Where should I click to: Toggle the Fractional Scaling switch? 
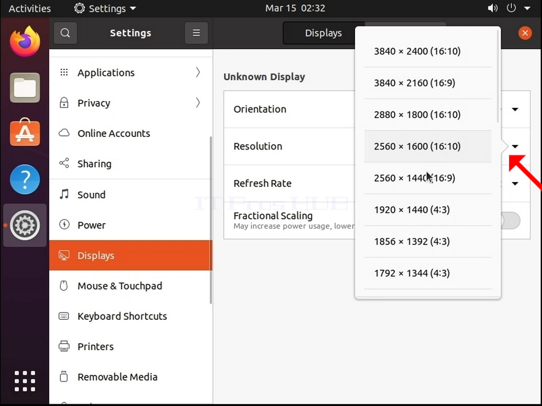[510, 220]
